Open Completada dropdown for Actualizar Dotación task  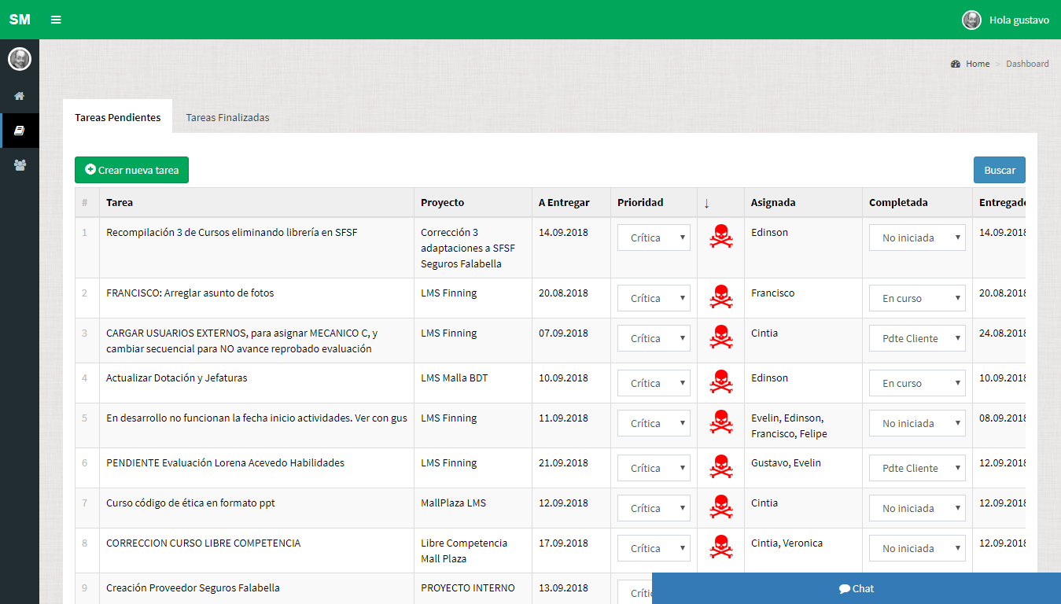coord(917,383)
